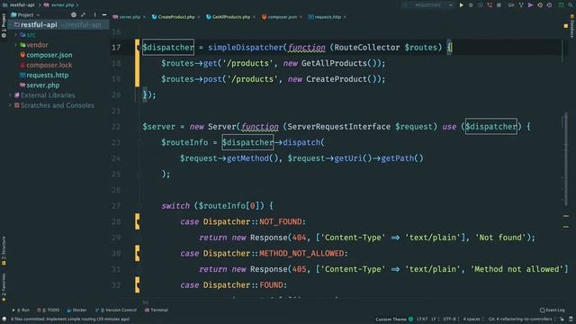Toggle the Project side tab
The width and height of the screenshot is (576, 324).
[4, 26]
